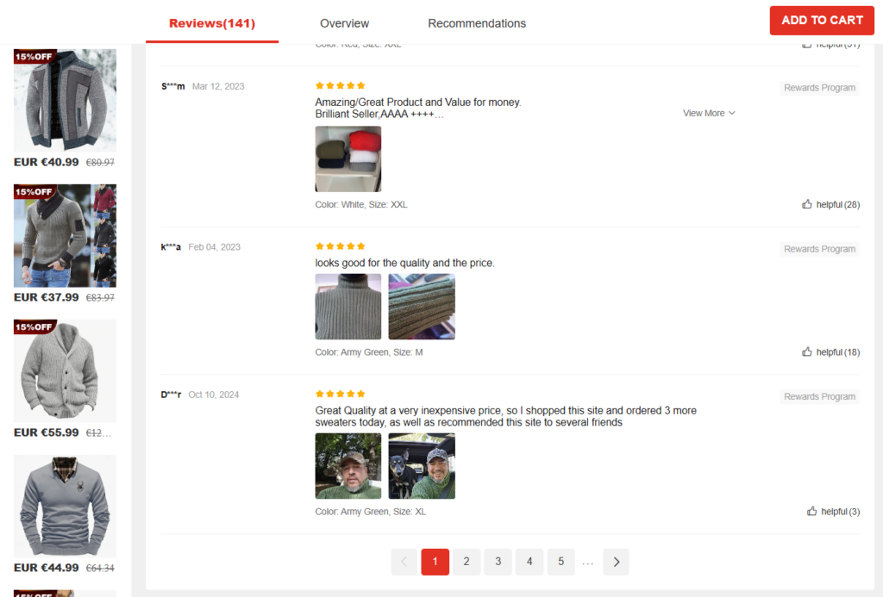
Task: Click the ADD TO CART button
Action: pyautogui.click(x=822, y=21)
